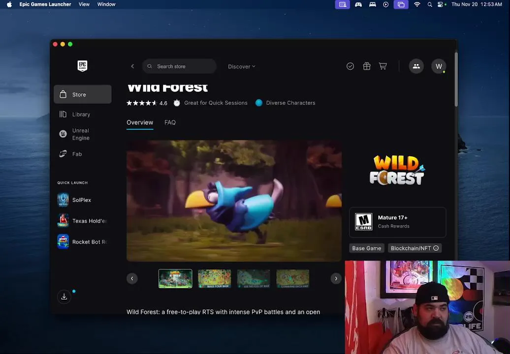Click the main bird trailer video
The image size is (510, 354).
coord(234,201)
